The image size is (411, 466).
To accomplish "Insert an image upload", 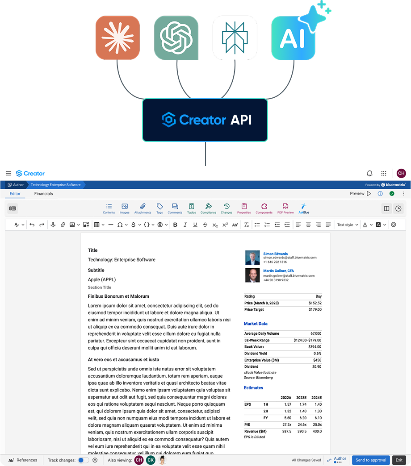I will pyautogui.click(x=86, y=225).
